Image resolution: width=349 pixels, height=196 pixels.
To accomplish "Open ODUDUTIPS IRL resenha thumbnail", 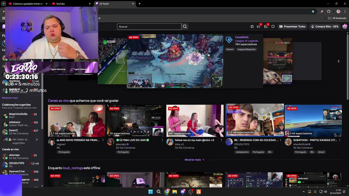I will point(255,120).
